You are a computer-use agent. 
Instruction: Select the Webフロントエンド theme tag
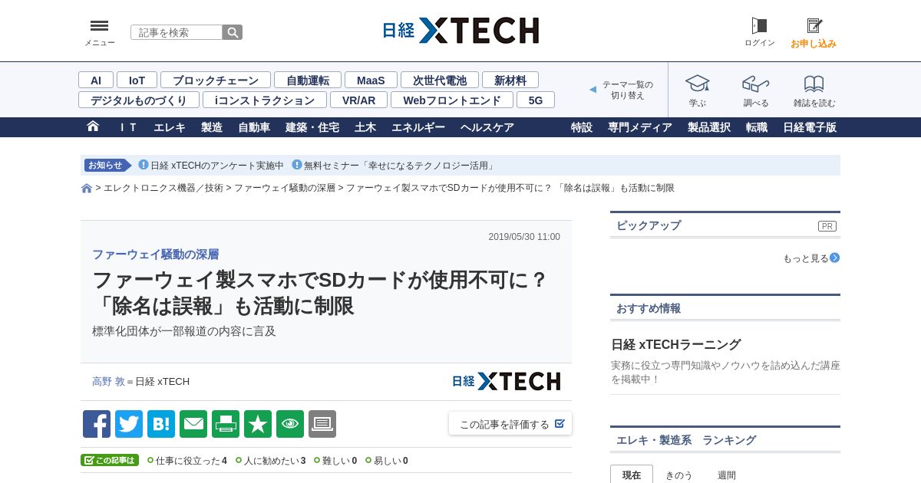point(452,100)
